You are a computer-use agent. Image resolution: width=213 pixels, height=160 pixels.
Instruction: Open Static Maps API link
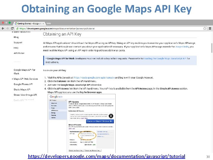22,89
